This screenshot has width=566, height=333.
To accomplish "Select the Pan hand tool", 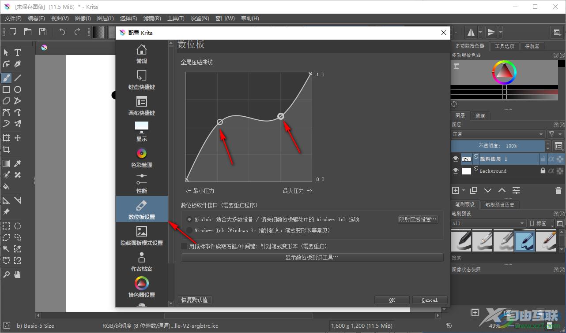I will click(x=18, y=274).
